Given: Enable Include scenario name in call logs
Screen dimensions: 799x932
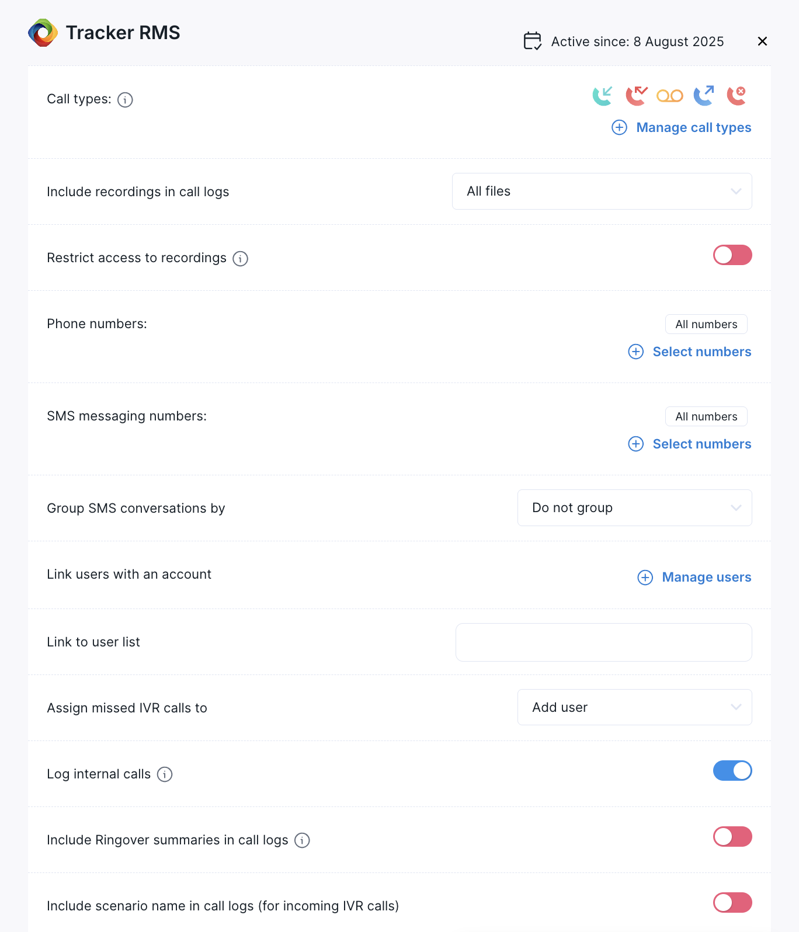Looking at the screenshot, I should (732, 903).
